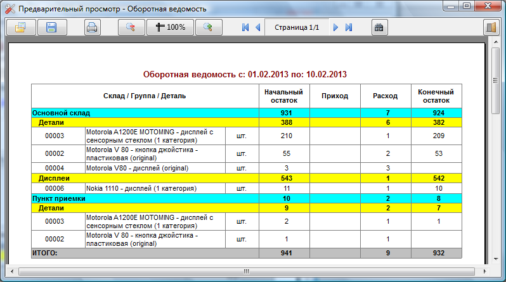506x282 pixels.
Task: Go to the previous page arrow
Action: (x=258, y=27)
